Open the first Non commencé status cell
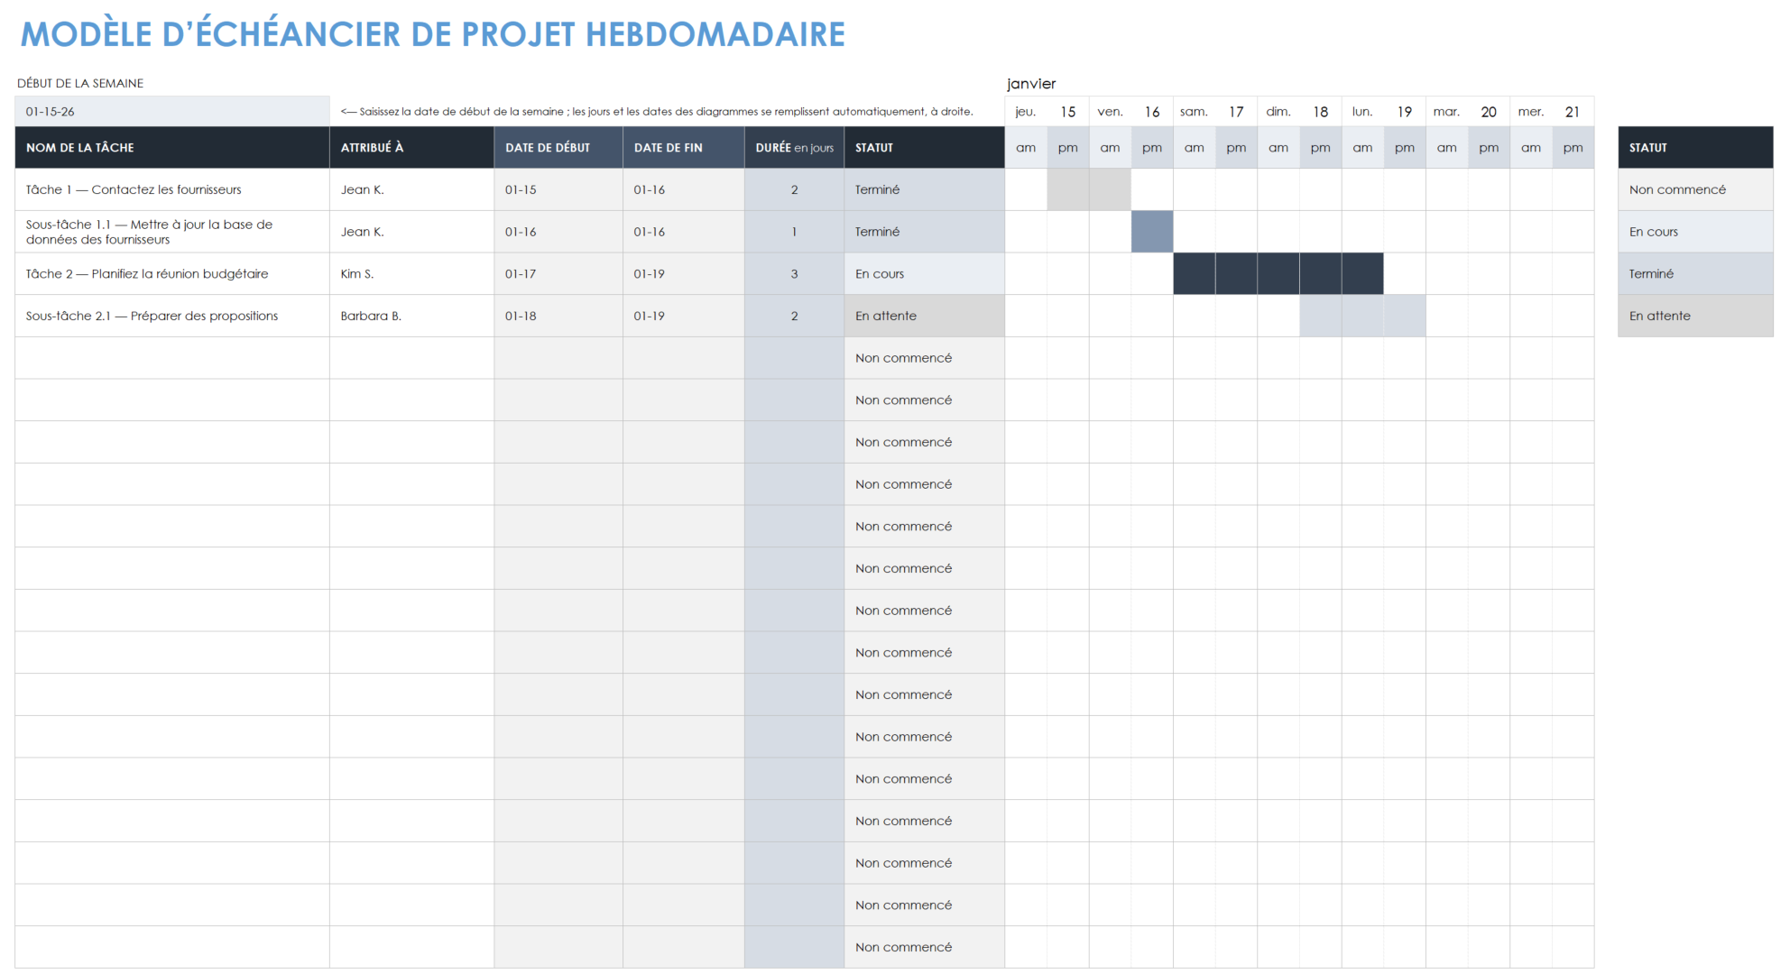This screenshot has height=974, width=1790. [x=925, y=358]
